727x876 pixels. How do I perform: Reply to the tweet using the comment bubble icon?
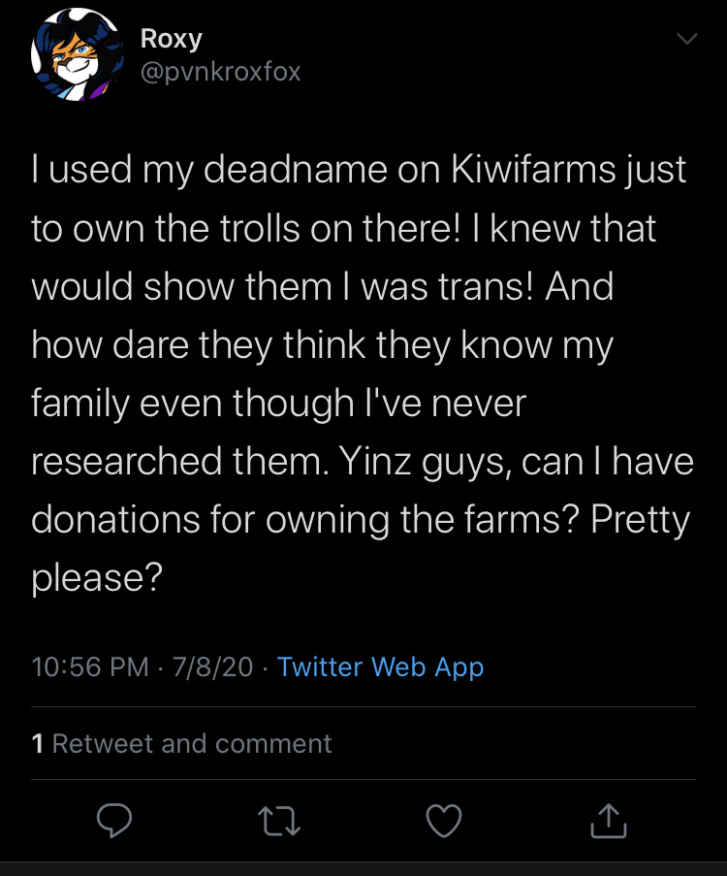tap(114, 821)
